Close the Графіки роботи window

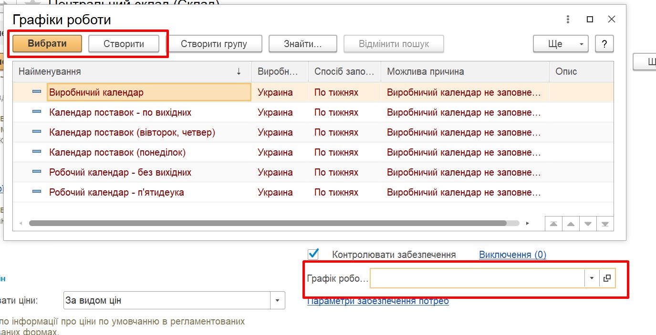click(612, 20)
